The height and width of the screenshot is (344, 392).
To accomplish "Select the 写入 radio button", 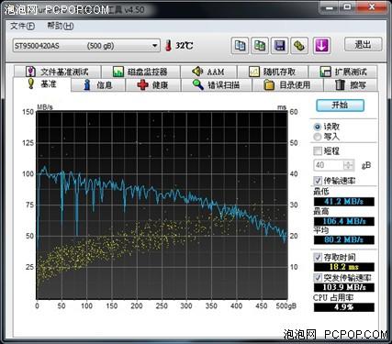I will (x=318, y=137).
